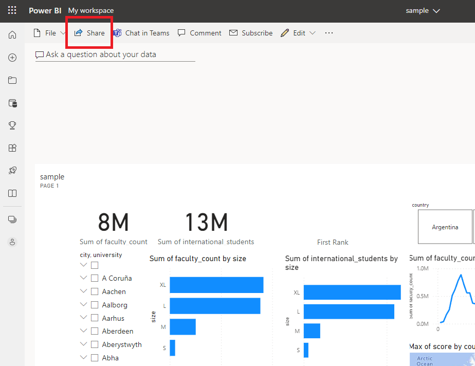The height and width of the screenshot is (366, 475).
Task: Open the Metrics trophy icon in sidebar
Action: (12, 125)
